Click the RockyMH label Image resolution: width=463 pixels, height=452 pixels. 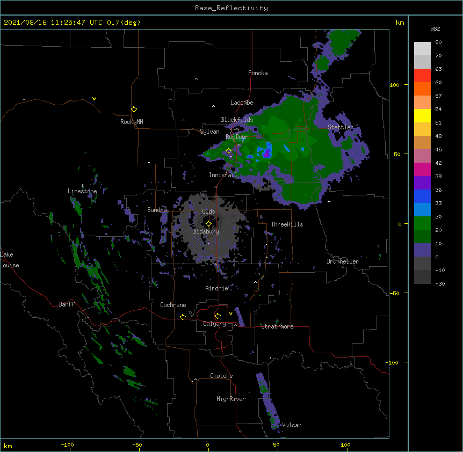click(132, 122)
